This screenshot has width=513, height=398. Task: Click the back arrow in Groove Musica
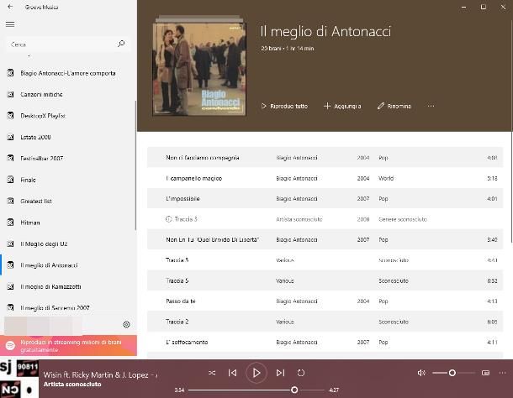tap(10, 7)
